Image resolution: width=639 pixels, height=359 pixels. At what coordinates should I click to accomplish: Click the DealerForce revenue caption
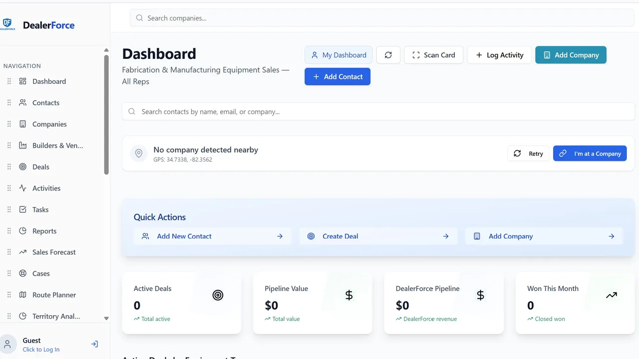point(430,319)
